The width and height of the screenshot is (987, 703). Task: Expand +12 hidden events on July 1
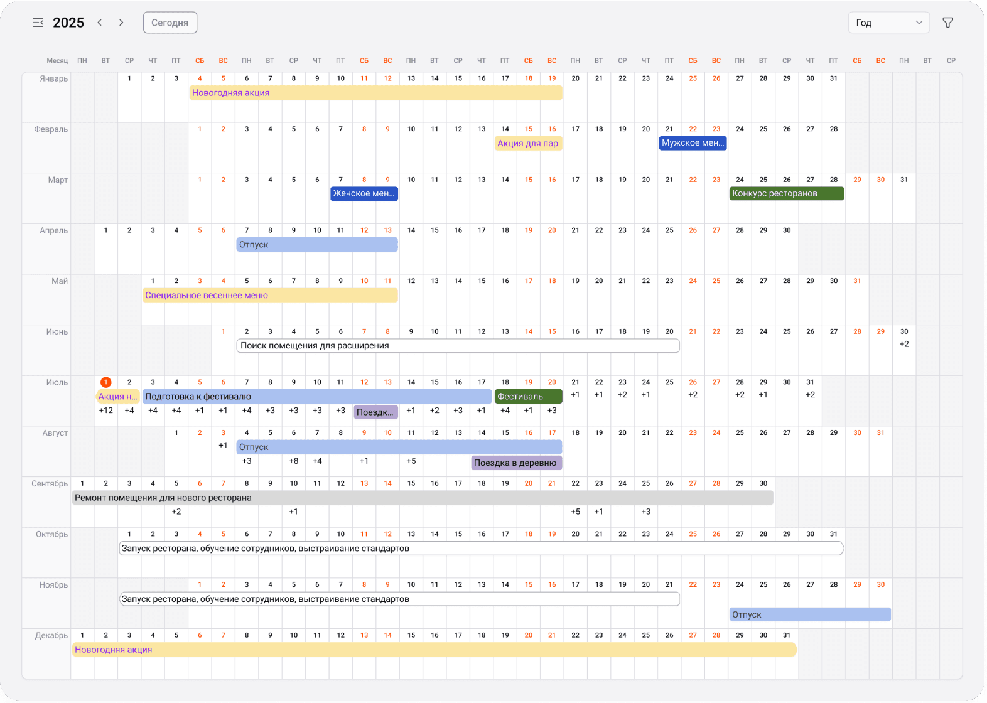pyautogui.click(x=105, y=411)
